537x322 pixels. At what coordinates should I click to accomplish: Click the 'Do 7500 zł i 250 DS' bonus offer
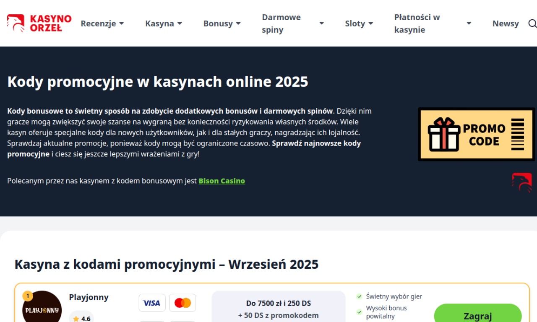pyautogui.click(x=279, y=303)
